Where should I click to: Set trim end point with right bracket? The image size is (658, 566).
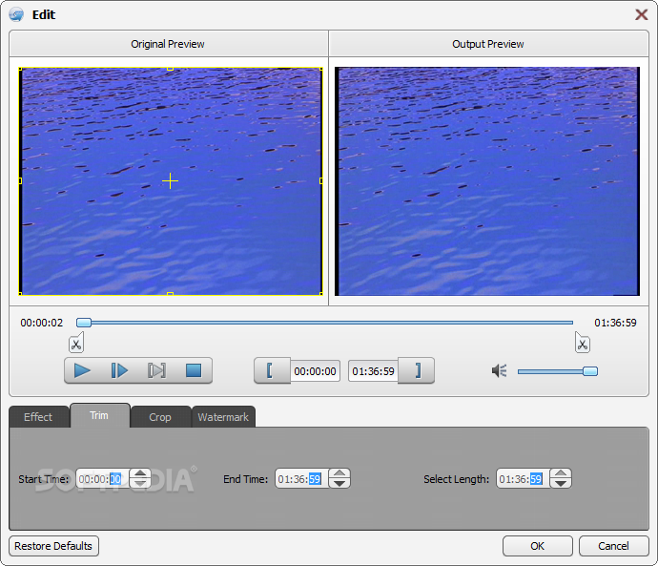point(417,370)
